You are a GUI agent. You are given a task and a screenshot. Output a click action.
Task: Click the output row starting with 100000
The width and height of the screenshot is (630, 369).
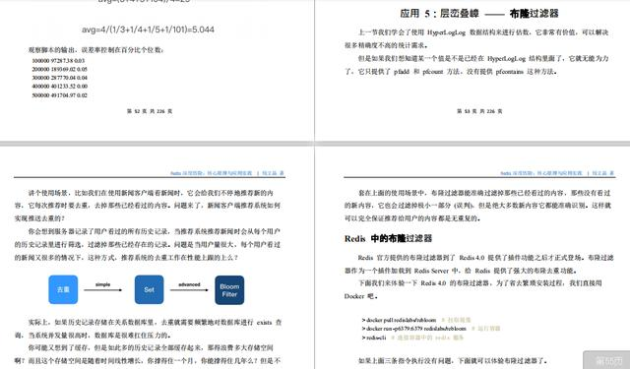click(58, 61)
